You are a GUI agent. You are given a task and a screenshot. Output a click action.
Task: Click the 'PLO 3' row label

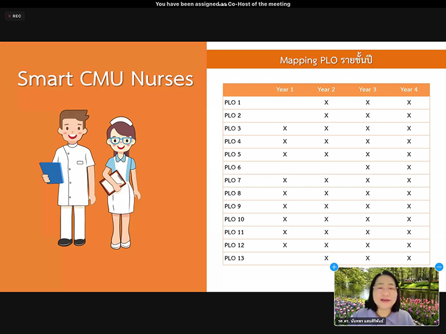coord(232,129)
